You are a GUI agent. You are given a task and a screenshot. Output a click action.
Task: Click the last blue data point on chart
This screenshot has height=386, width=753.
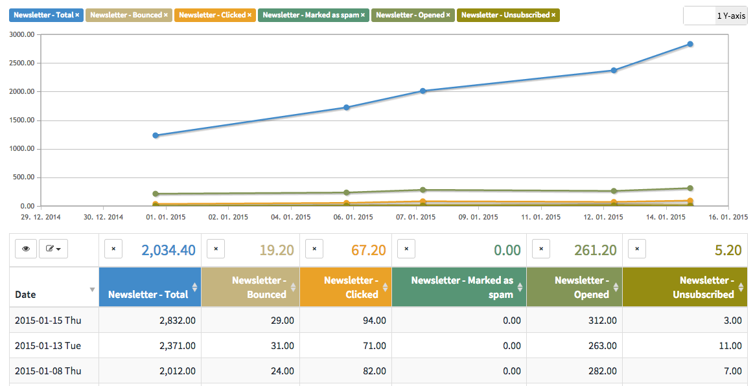coord(690,44)
